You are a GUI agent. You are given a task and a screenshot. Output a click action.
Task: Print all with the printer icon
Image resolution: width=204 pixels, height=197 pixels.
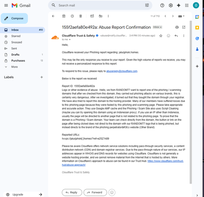177,27
